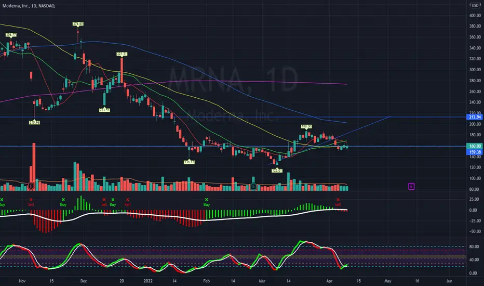484x286 pixels.
Task: Click the 25.00 histogram axis label
Action: point(475,199)
